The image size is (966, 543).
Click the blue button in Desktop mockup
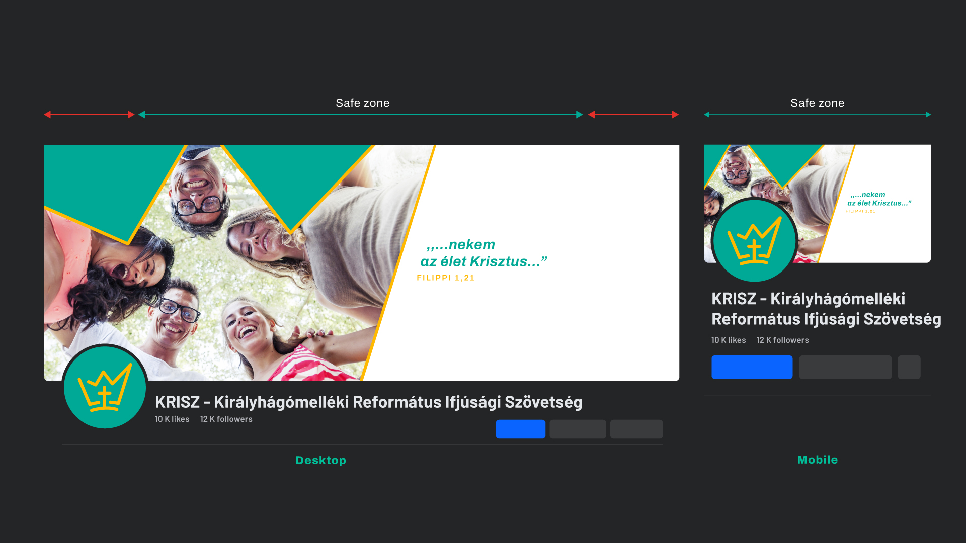coord(520,429)
